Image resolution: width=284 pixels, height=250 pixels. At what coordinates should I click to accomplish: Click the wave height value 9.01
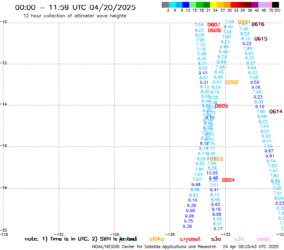click(203, 73)
